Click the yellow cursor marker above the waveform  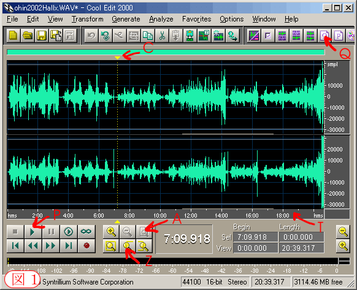pyautogui.click(x=117, y=58)
